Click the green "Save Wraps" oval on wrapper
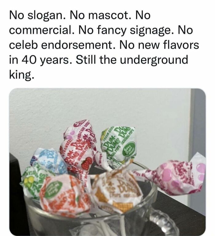This screenshot has height=236, width=215. click(130, 149)
